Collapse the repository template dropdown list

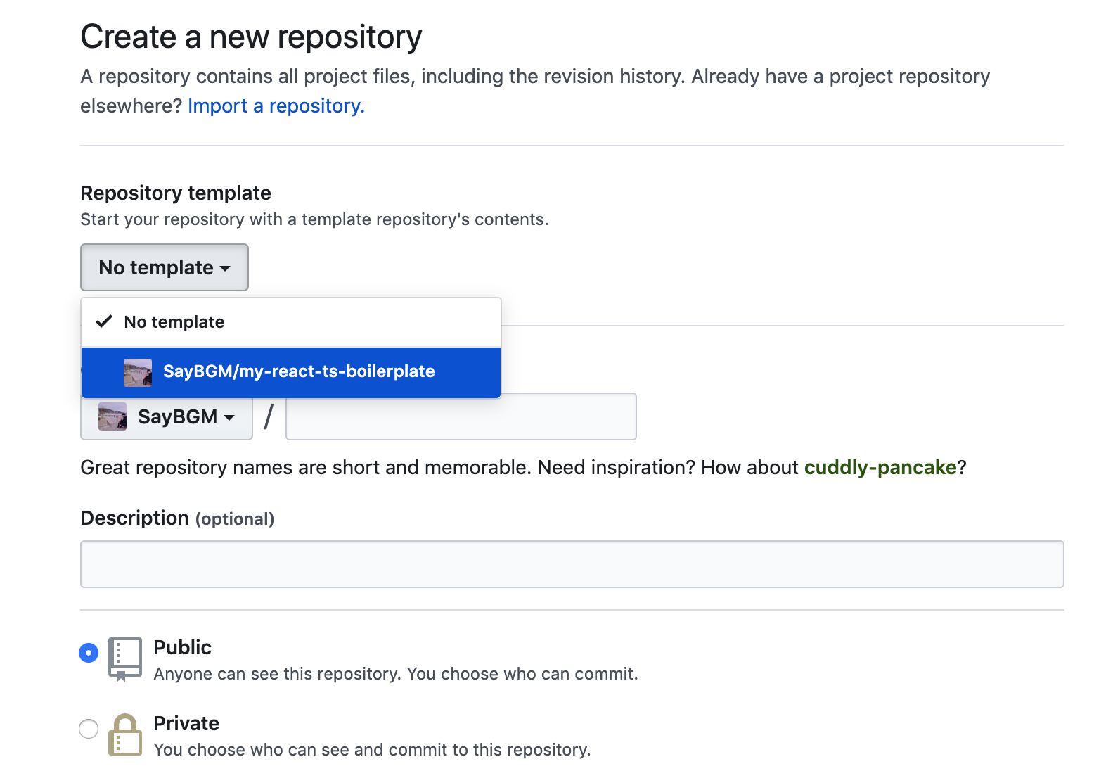pos(164,267)
